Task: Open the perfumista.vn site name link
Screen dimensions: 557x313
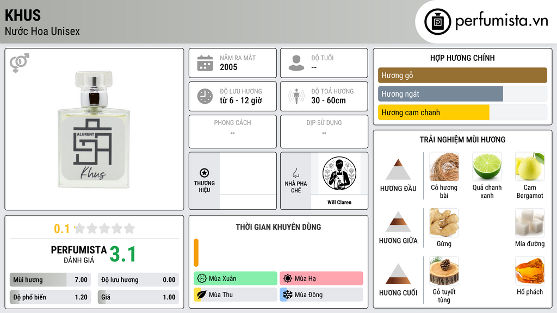Action: (502, 21)
